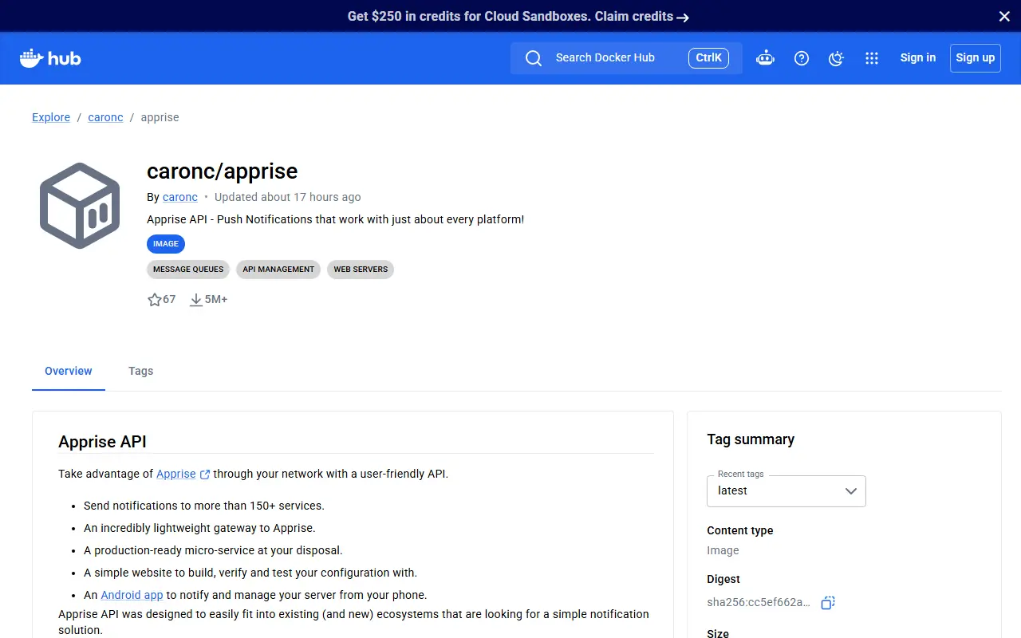1021x638 pixels.
Task: Click the Sign in link
Action: tap(918, 57)
